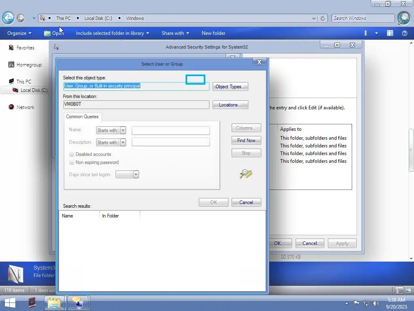Image resolution: width=414 pixels, height=311 pixels.
Task: Click OK in Advanced Security Settings window
Action: (x=281, y=243)
